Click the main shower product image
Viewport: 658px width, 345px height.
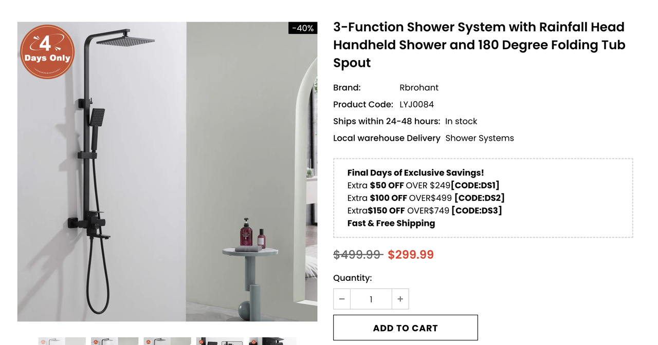167,171
